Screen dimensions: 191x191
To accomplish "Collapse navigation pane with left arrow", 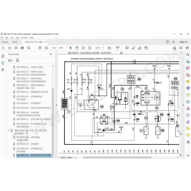I will [56, 105].
